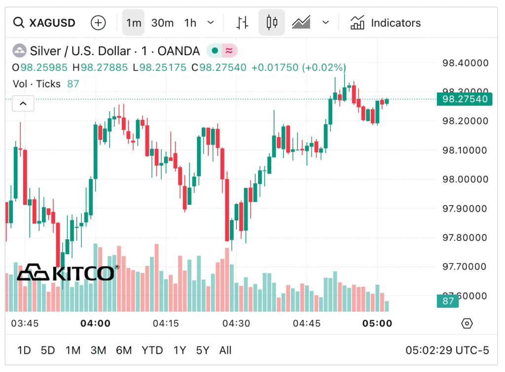This screenshot has width=505, height=372.
Task: Expand the chart style dropdown arrow
Action: [x=325, y=23]
